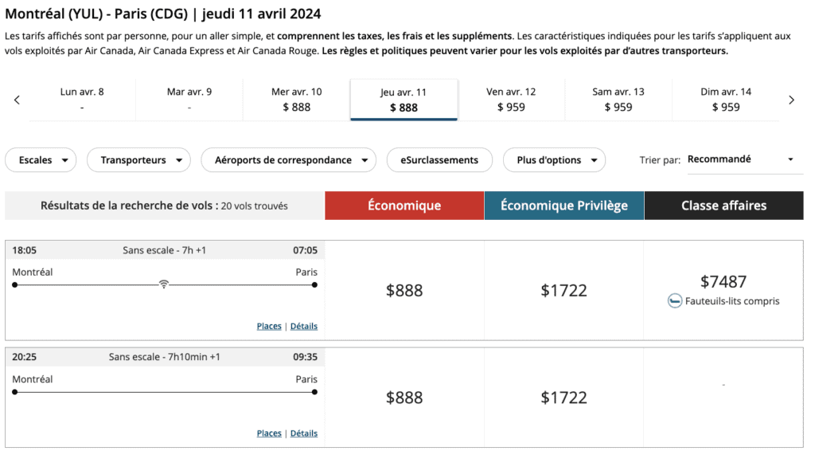Viewport: 815px width, 451px height.
Task: Expand the Plus d'options menu
Action: tap(554, 160)
